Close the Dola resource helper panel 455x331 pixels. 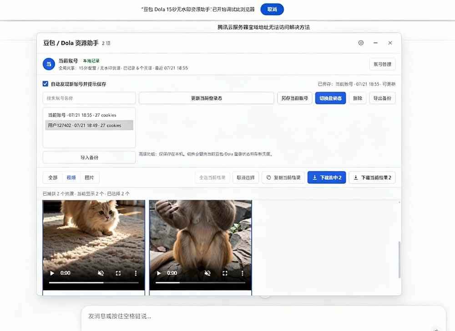point(390,43)
